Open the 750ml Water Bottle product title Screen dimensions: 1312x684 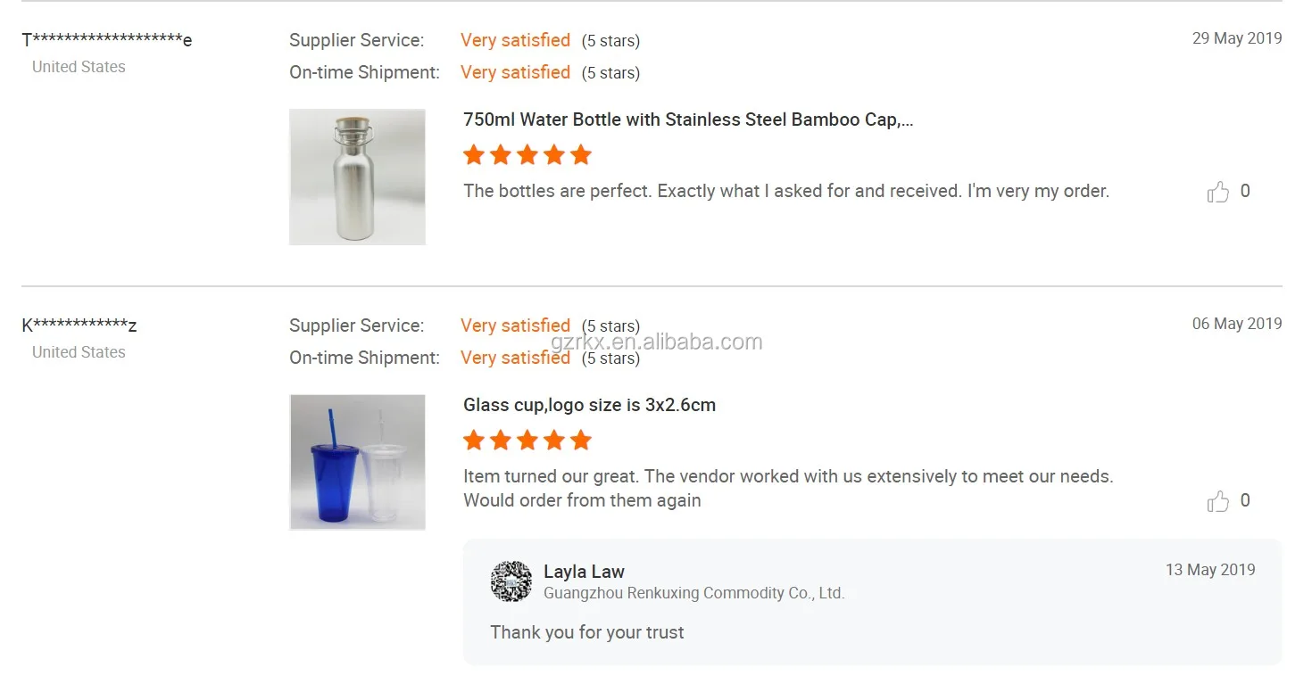coord(688,119)
